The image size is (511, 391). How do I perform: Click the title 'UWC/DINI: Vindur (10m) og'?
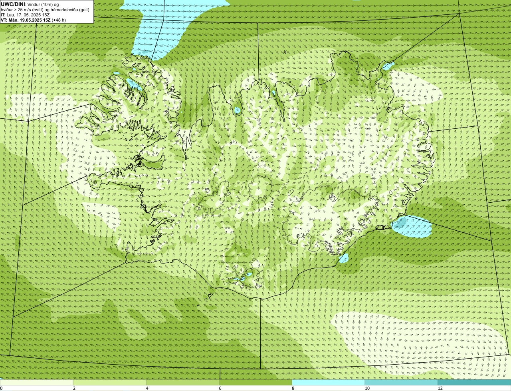30,4
